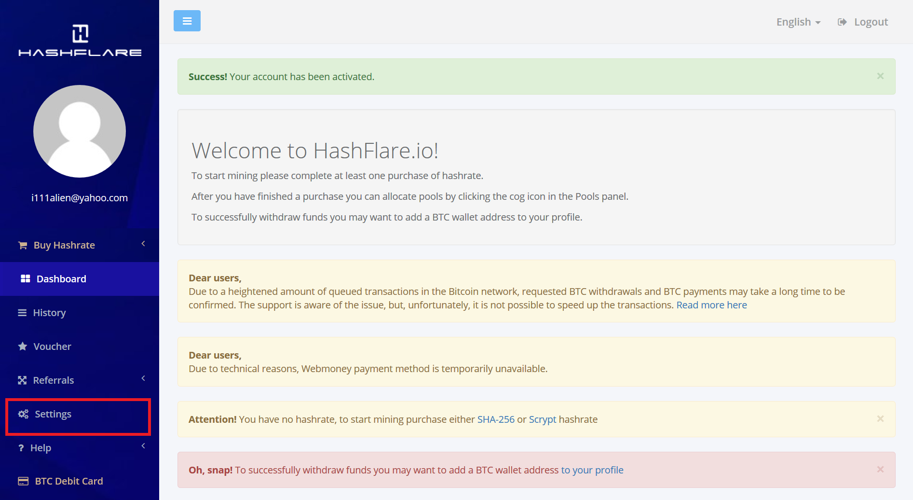Open the Voucher page
The width and height of the screenshot is (913, 500).
[80, 347]
